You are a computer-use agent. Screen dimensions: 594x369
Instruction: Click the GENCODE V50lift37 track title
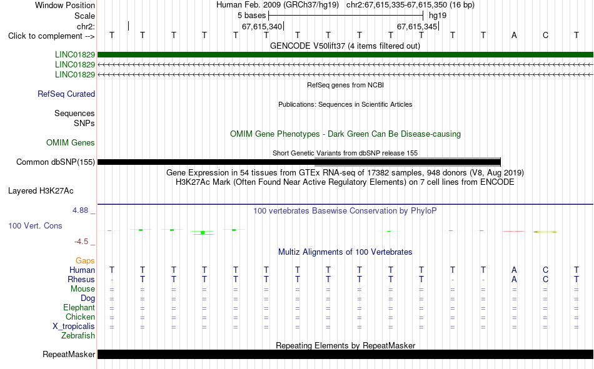[x=345, y=46]
